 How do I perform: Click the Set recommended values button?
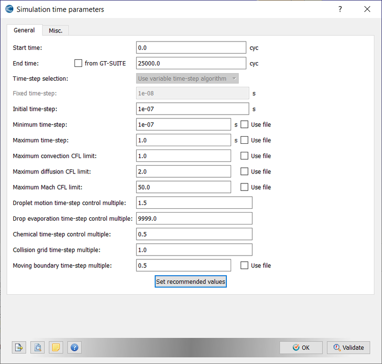click(191, 281)
